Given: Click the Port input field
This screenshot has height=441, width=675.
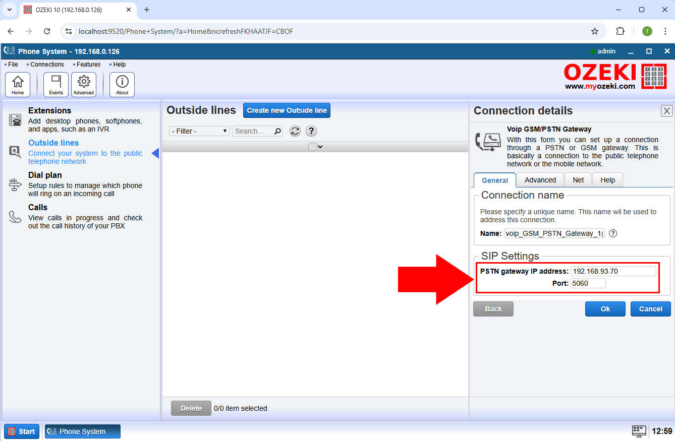Looking at the screenshot, I should coord(588,283).
